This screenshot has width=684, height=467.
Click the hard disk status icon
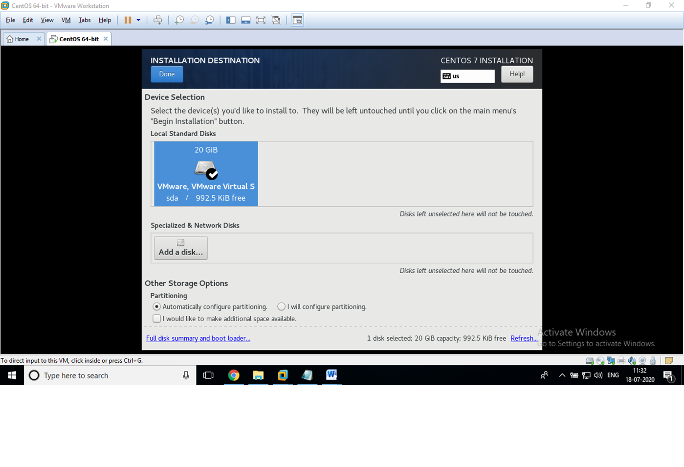point(589,360)
